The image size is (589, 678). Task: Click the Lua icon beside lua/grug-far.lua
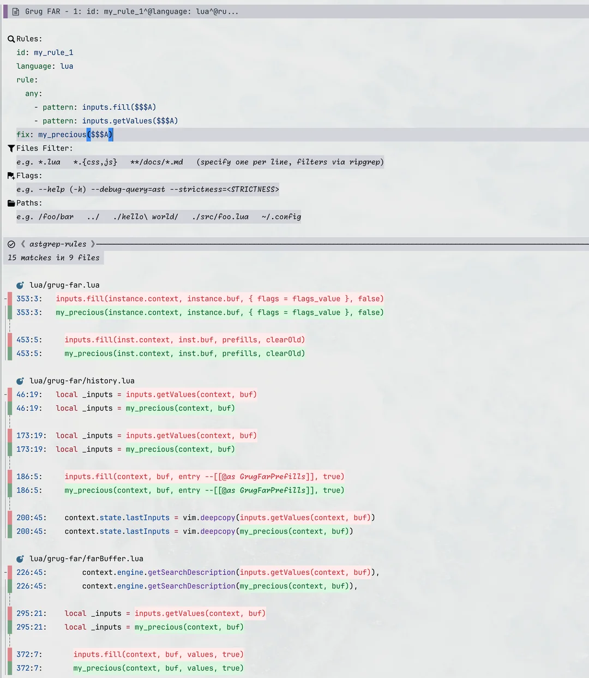click(20, 285)
